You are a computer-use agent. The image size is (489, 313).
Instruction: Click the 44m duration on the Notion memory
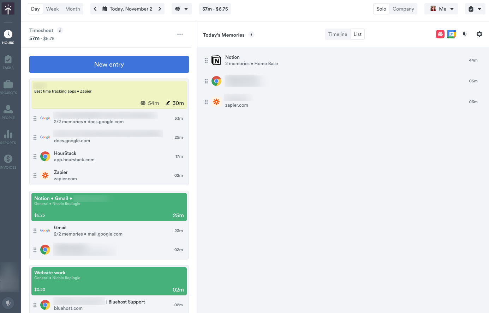pyautogui.click(x=473, y=60)
